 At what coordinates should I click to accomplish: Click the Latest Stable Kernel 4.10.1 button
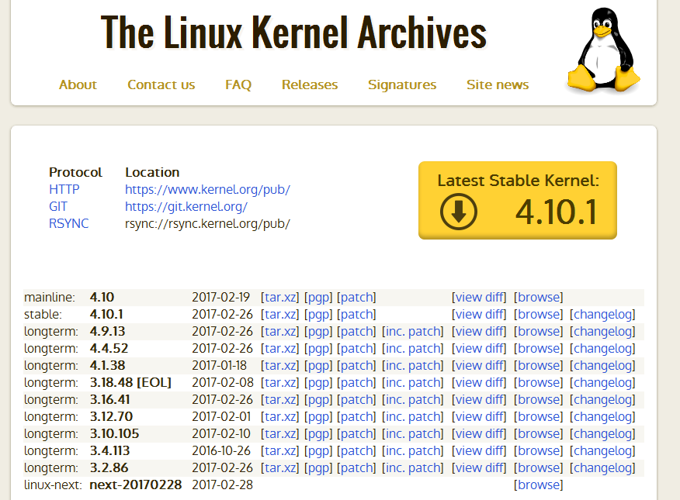(x=517, y=200)
